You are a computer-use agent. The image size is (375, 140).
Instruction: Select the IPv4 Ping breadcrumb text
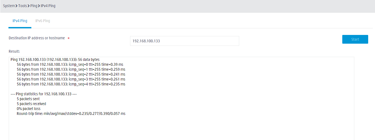48,6
